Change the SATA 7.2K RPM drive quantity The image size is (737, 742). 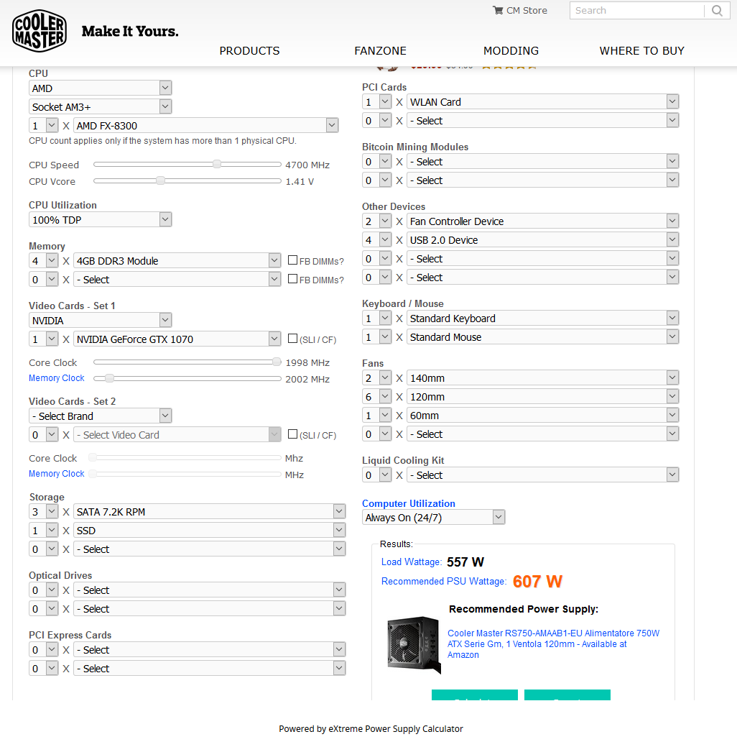[x=44, y=511]
